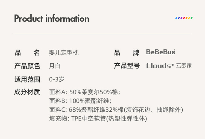The height and width of the screenshot is (139, 205).
Task: Click the Product information heading
Action: click(x=52, y=19)
